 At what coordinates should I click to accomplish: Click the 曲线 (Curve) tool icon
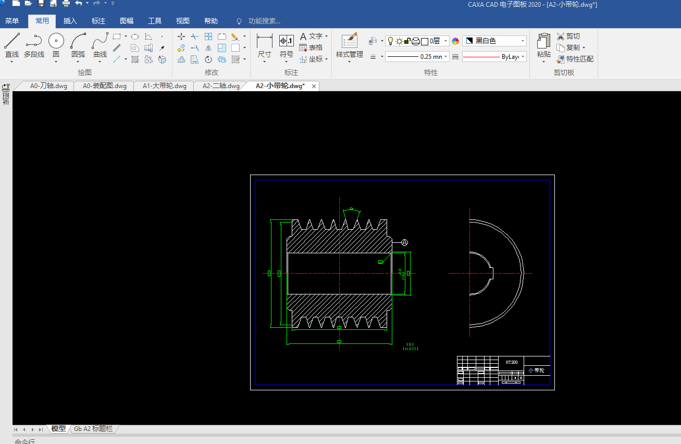point(100,42)
